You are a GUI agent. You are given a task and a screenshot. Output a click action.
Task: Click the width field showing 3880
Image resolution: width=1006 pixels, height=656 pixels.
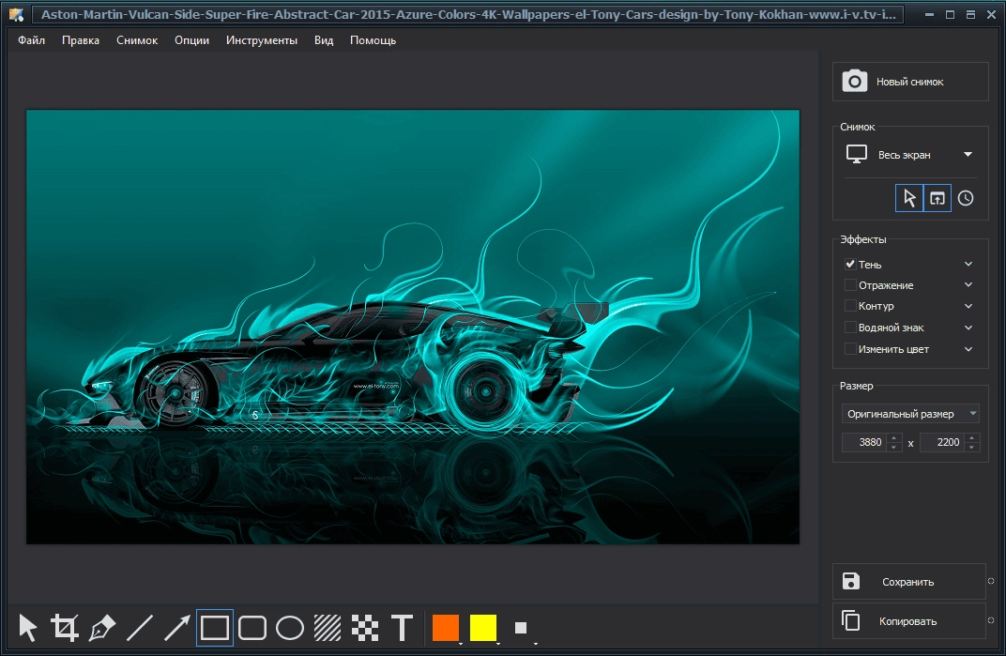[x=864, y=442]
